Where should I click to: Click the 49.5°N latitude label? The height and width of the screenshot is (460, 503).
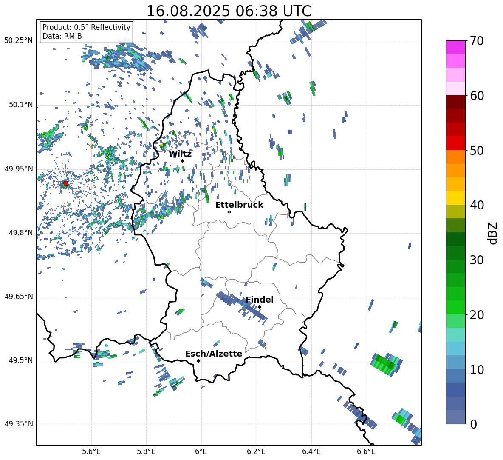(x=21, y=360)
